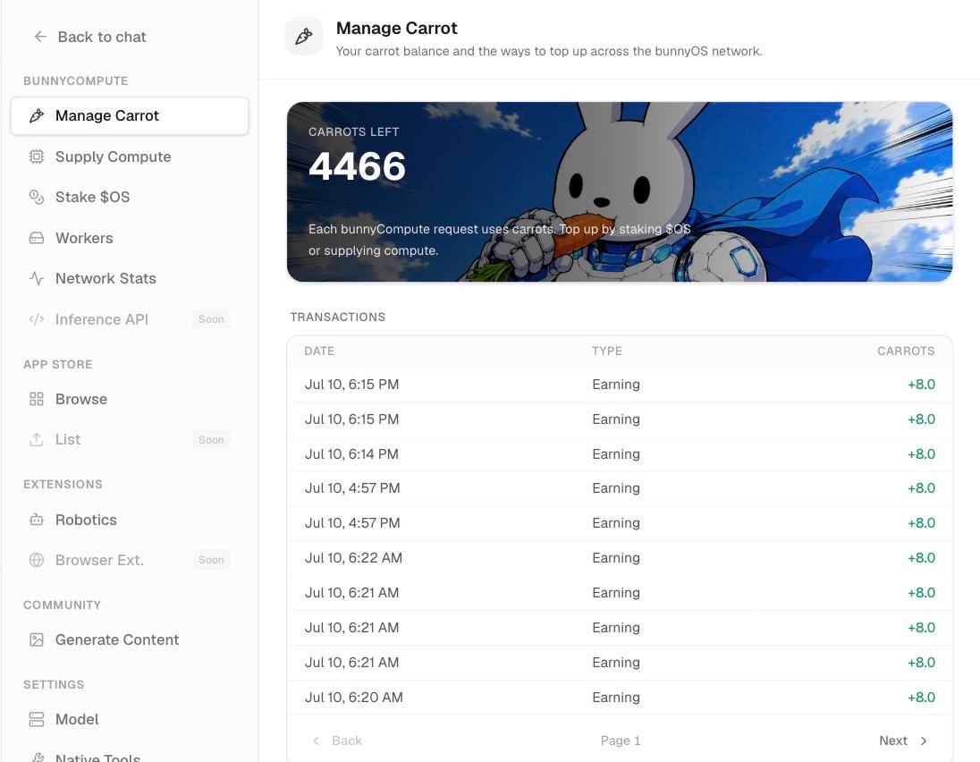Click the coins icon beside Stake $OS
Image resolution: width=980 pixels, height=762 pixels.
click(37, 197)
